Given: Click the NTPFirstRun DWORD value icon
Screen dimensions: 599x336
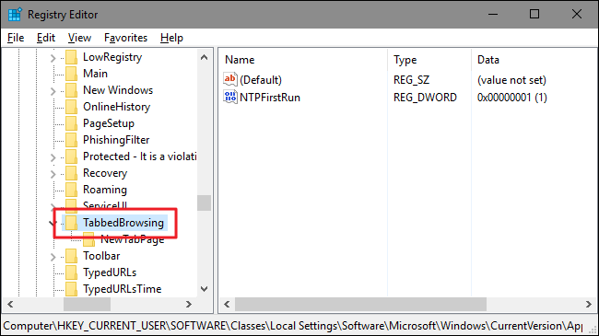Looking at the screenshot, I should (x=230, y=97).
